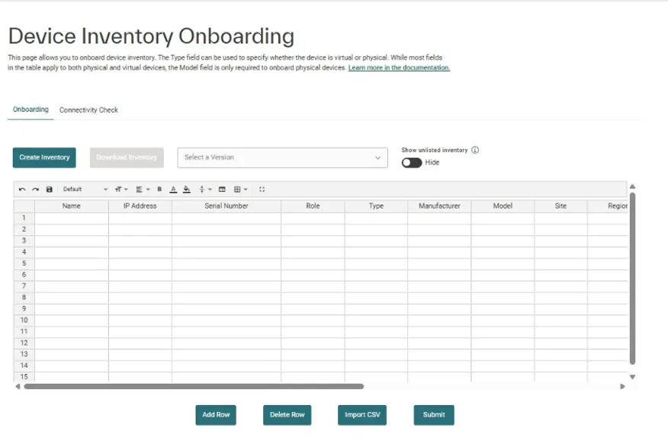Open the Select a Version dropdown
Viewport: 668px width, 447px height.
click(282, 158)
